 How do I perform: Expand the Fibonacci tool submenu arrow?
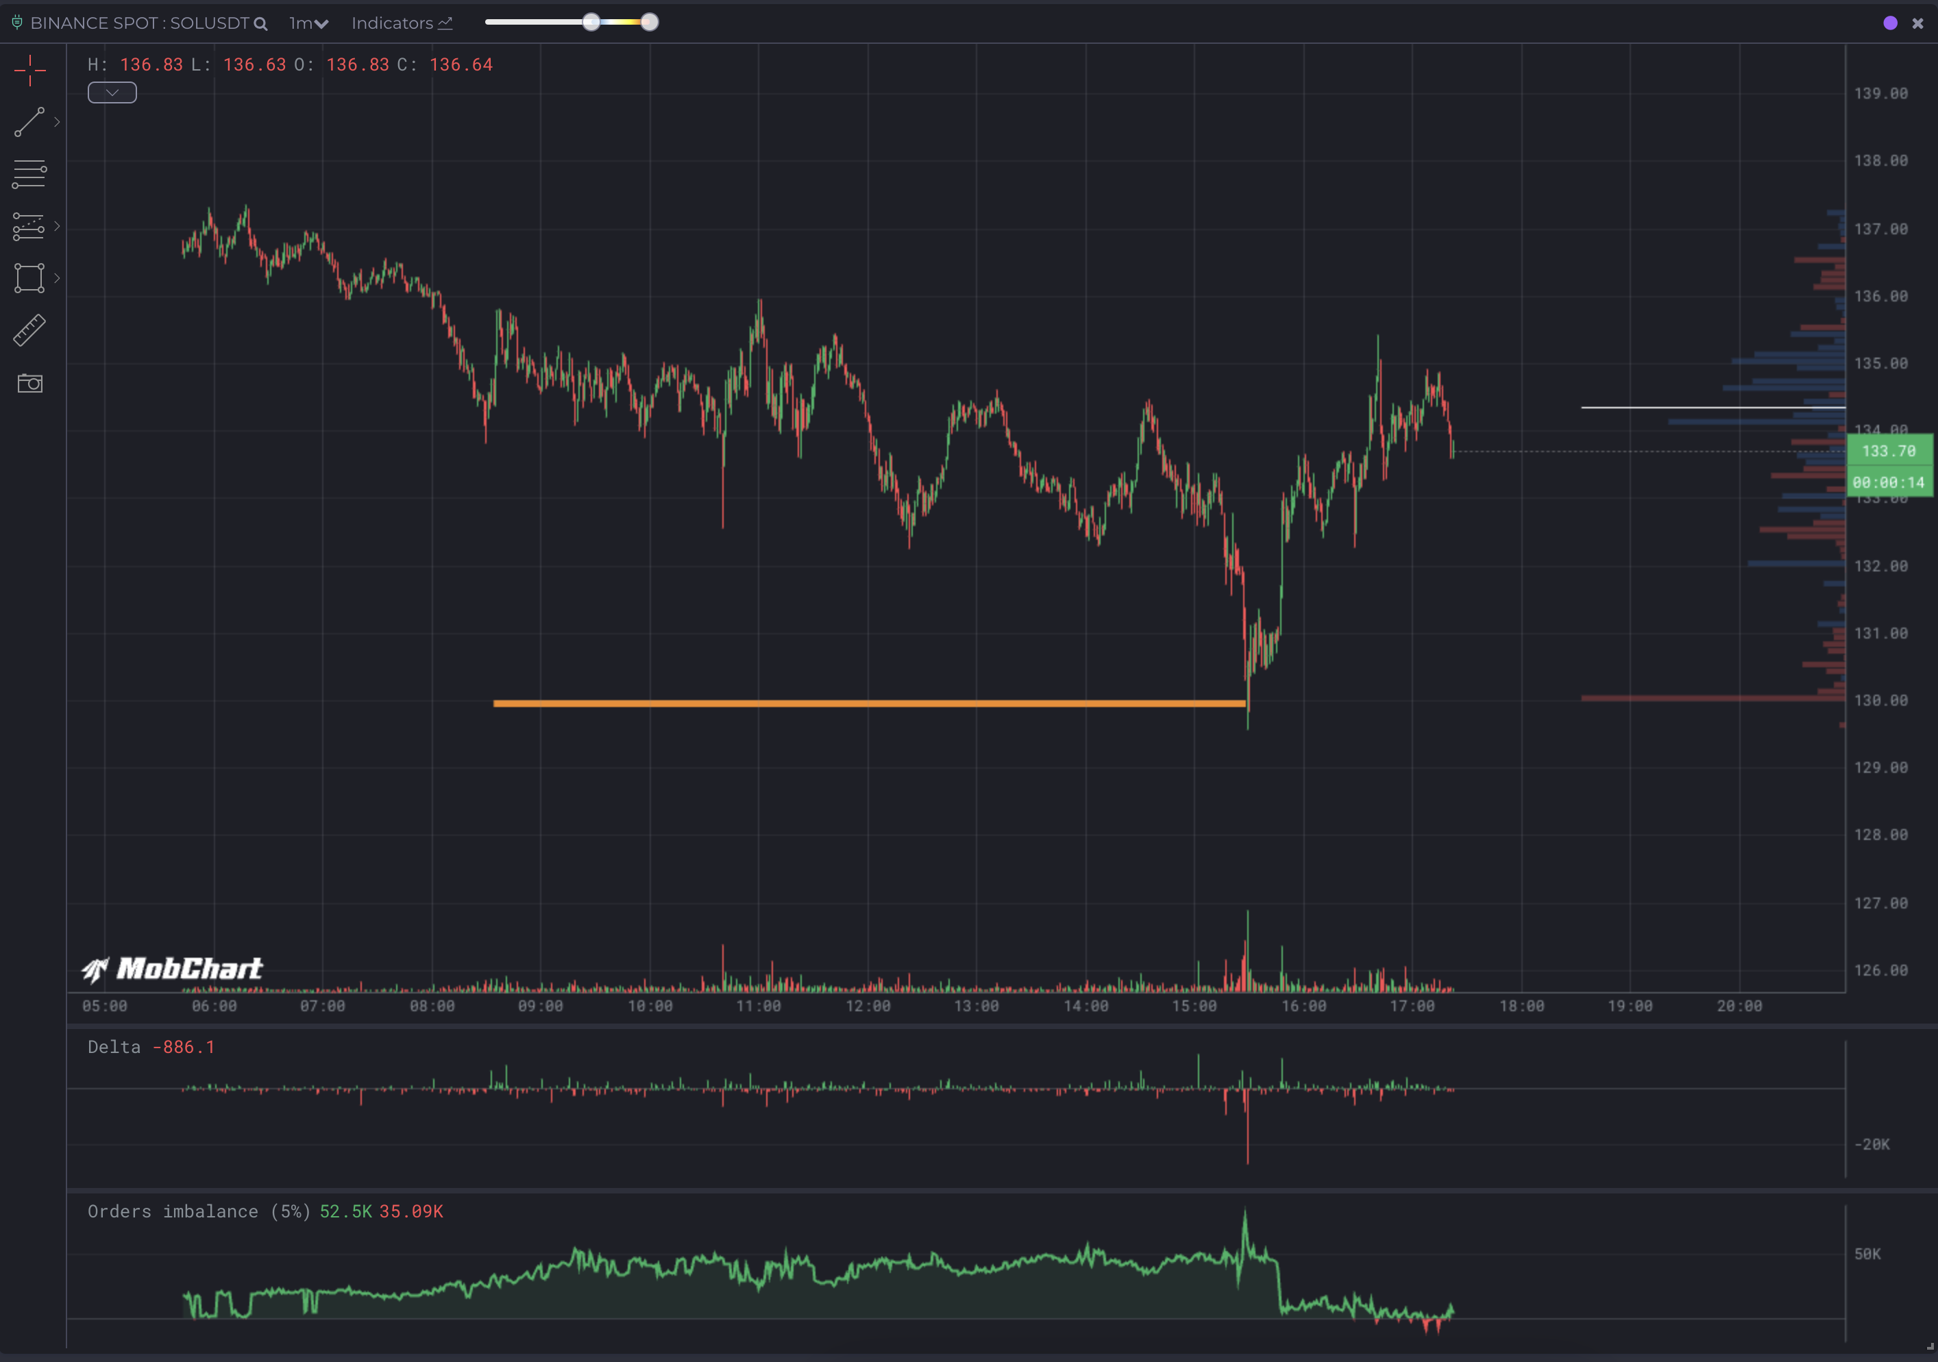[x=58, y=226]
